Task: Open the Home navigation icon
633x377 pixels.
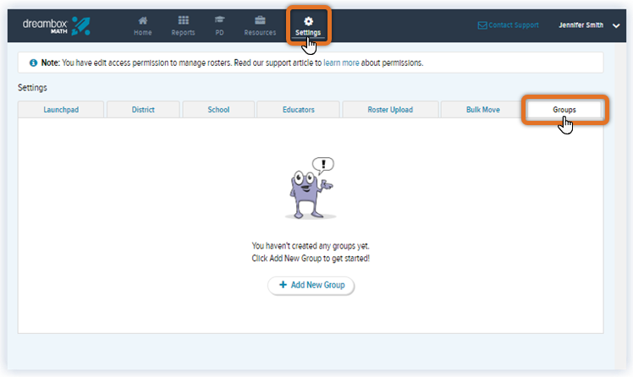Action: [143, 21]
